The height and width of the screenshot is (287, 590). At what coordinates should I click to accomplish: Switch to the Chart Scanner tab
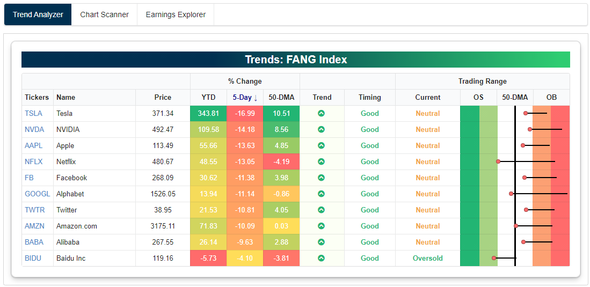coord(104,14)
